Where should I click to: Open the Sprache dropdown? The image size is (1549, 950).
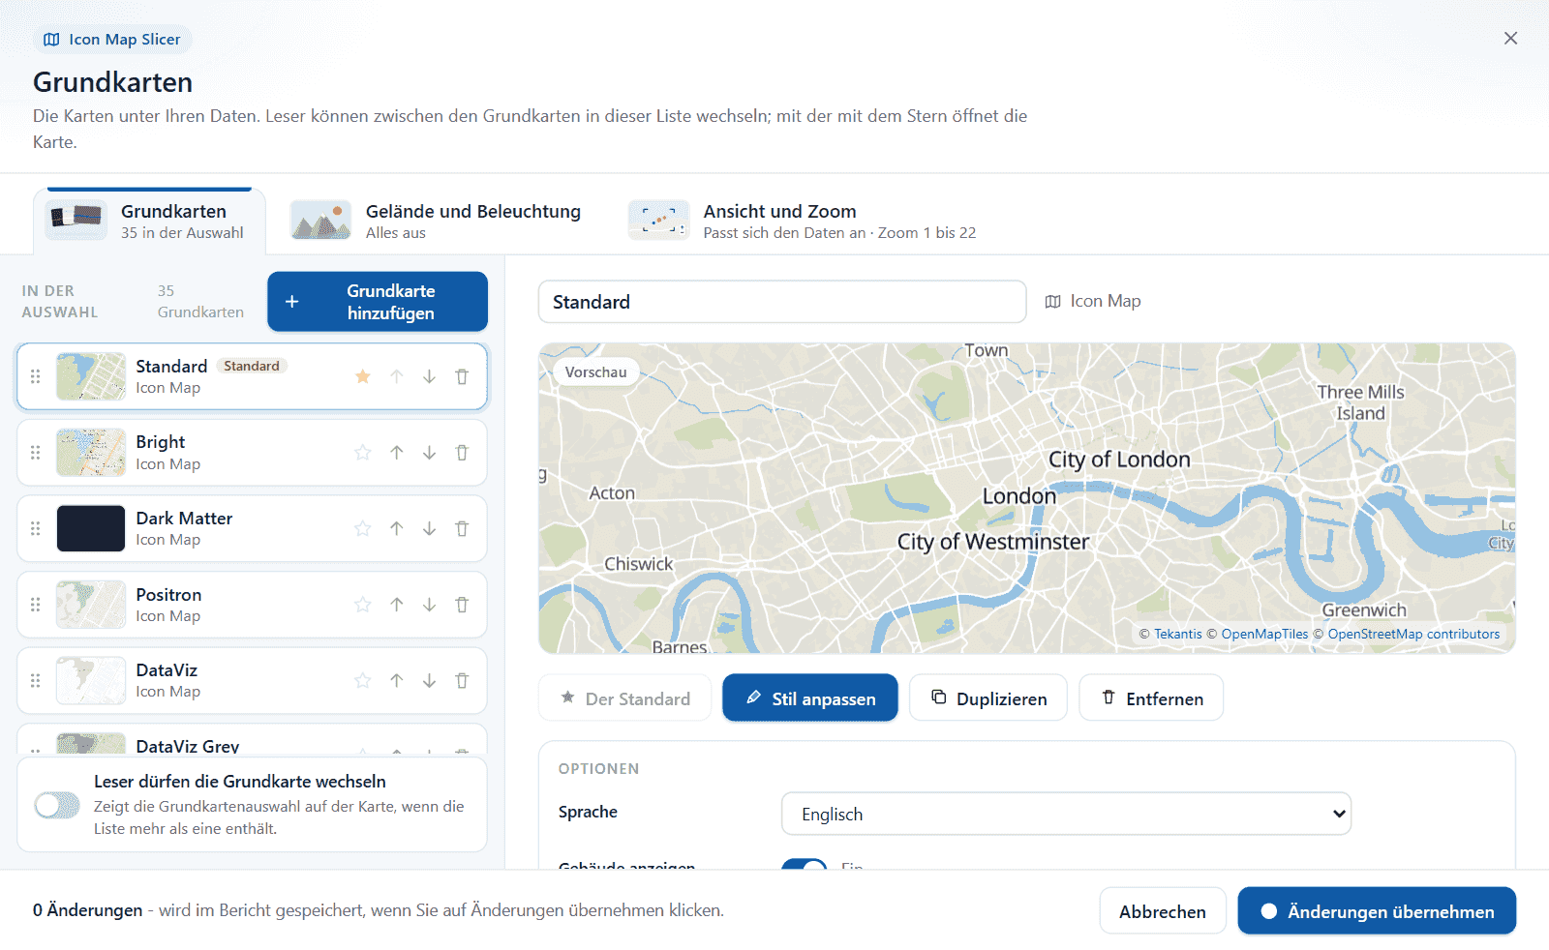tap(1066, 814)
